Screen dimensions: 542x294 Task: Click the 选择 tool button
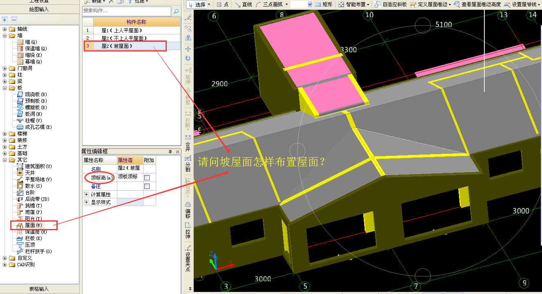click(197, 4)
